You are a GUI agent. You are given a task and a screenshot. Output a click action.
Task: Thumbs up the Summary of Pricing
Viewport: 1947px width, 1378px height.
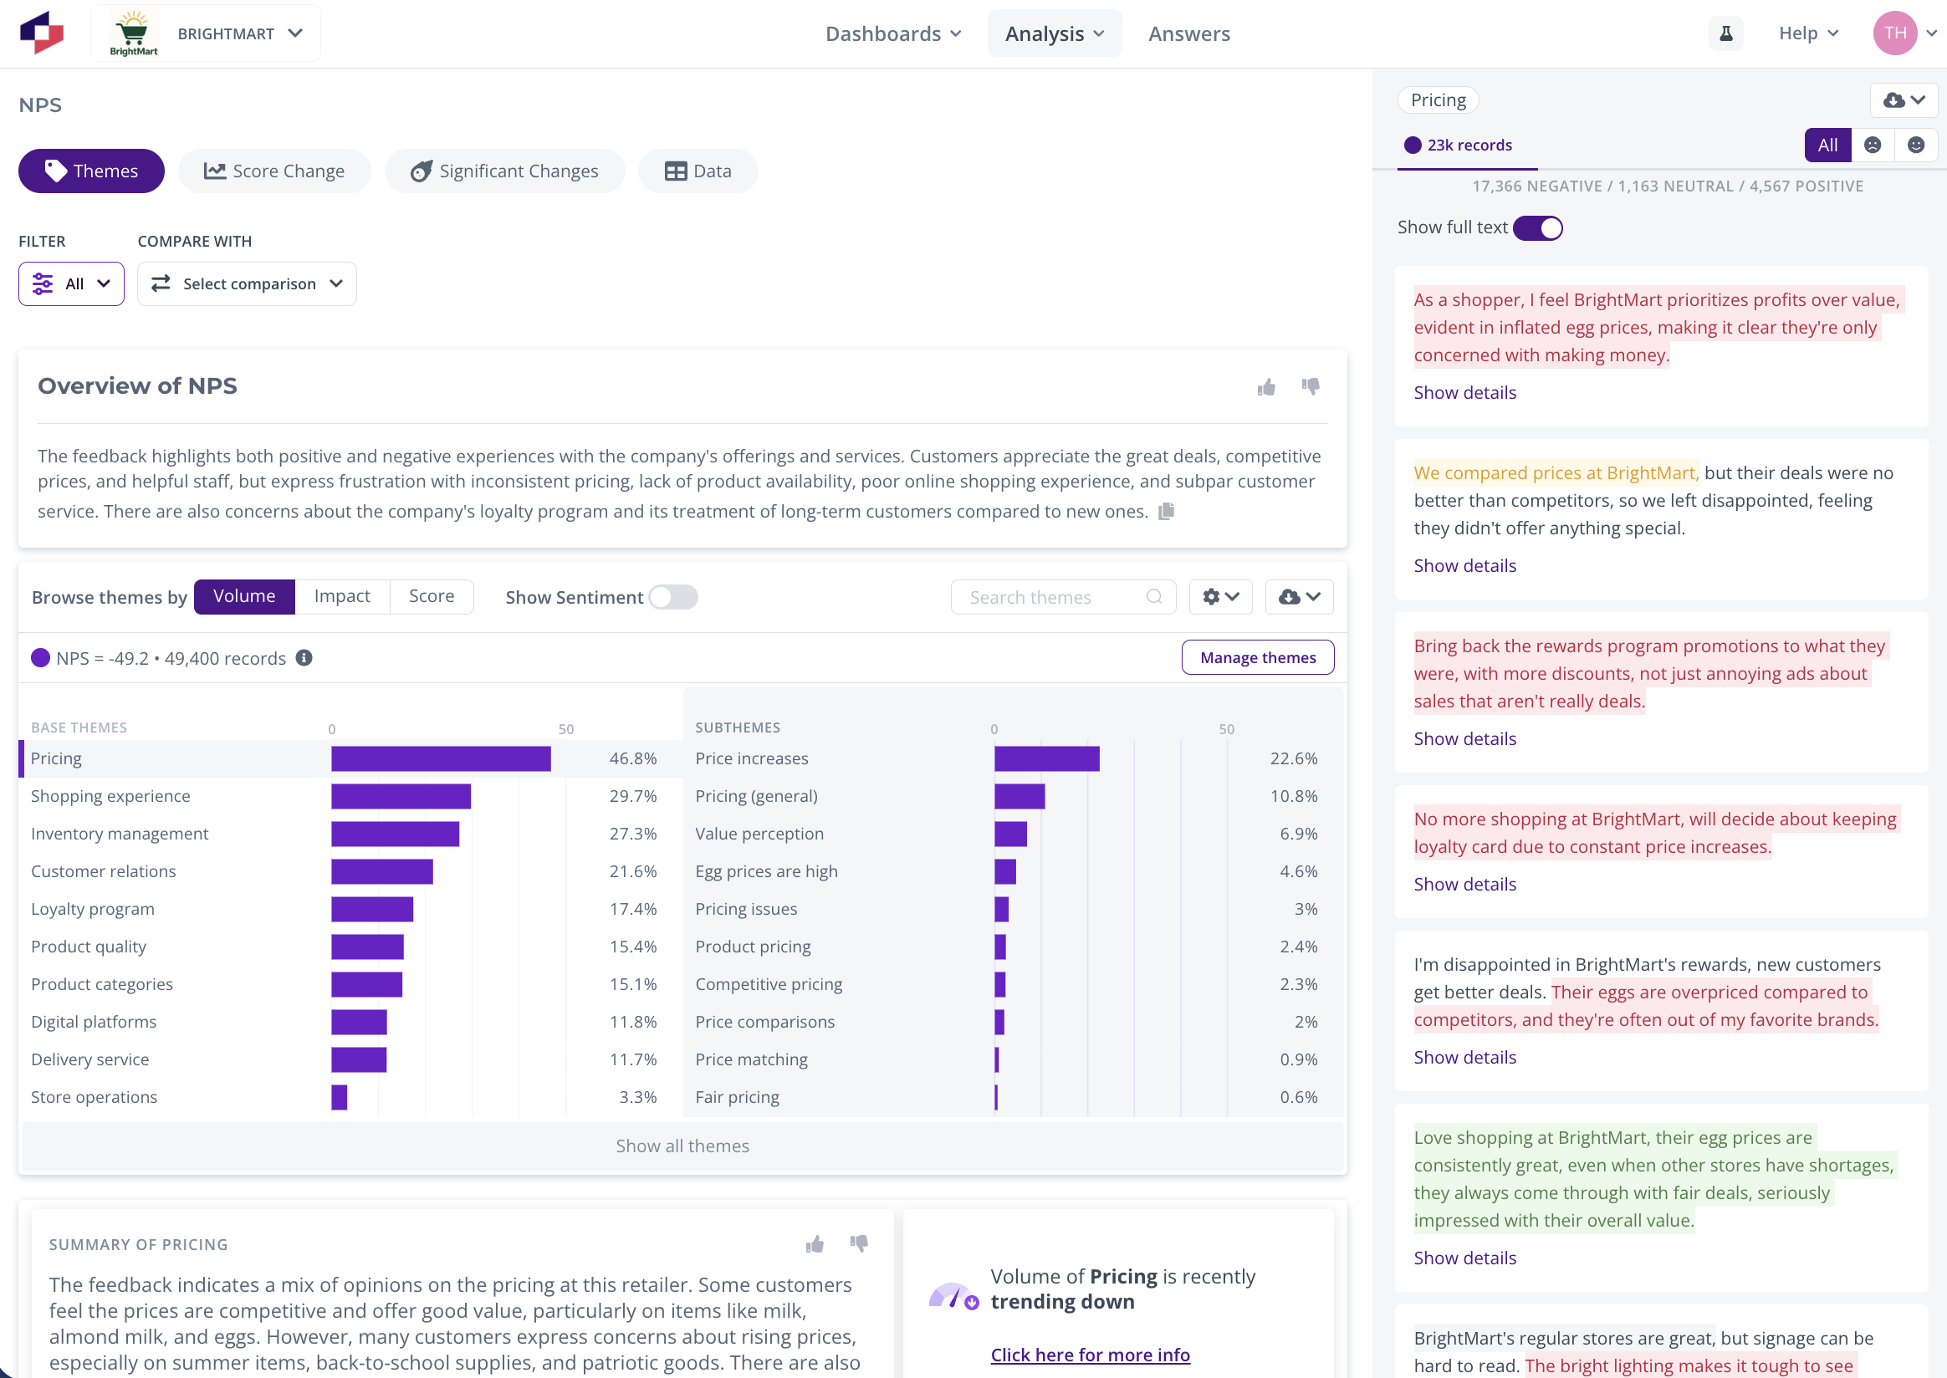(815, 1244)
